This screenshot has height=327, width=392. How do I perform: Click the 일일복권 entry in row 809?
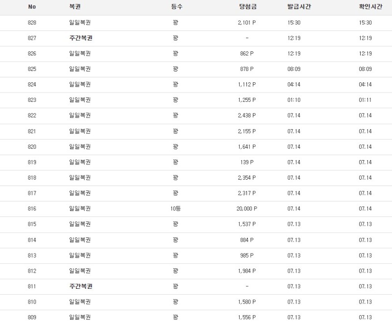tap(80, 317)
